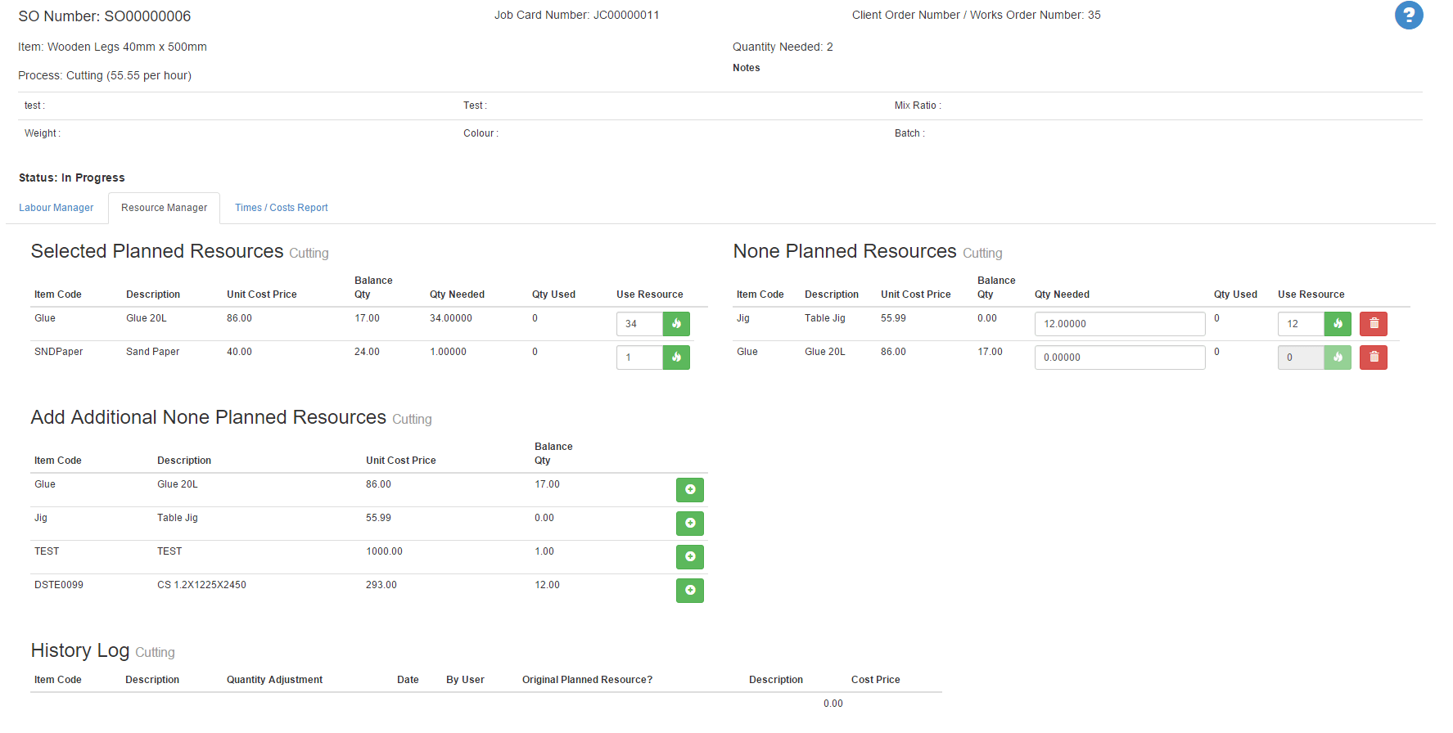
Task: Add Table Jig as additional resource
Action: point(689,524)
